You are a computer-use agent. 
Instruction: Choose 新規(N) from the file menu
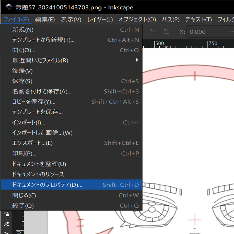pos(71,30)
